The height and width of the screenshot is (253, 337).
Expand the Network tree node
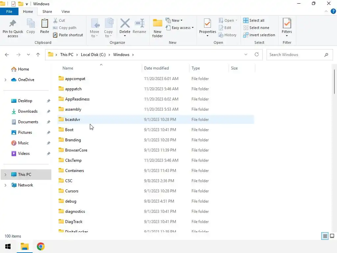(5, 185)
